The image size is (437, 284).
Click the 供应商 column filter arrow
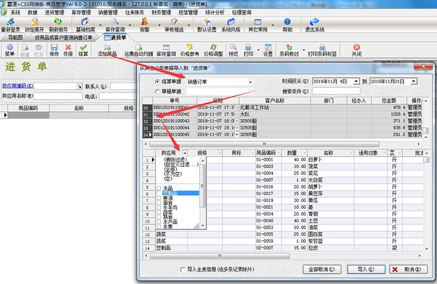pos(184,153)
